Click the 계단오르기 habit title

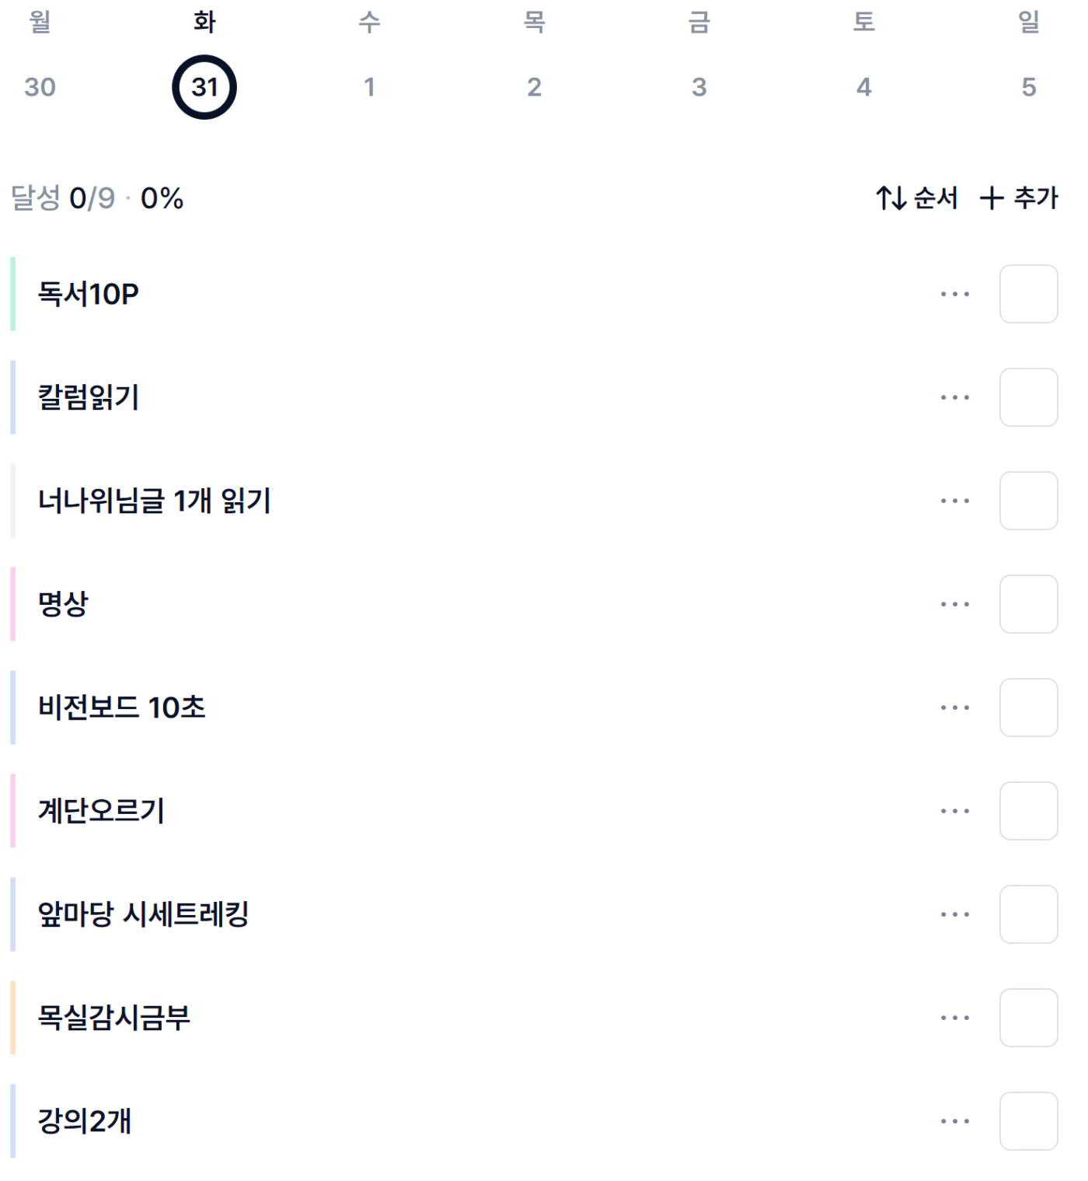(x=101, y=811)
